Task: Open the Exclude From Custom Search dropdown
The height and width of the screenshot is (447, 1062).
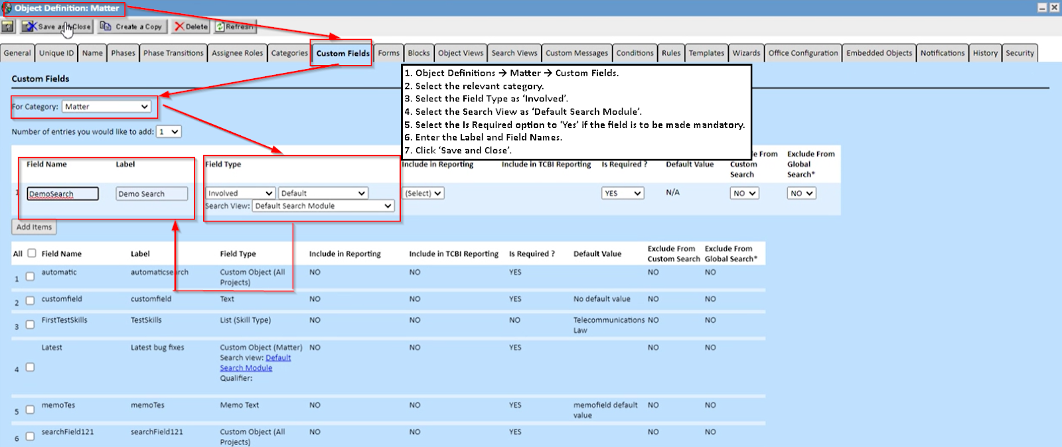Action: click(x=744, y=193)
